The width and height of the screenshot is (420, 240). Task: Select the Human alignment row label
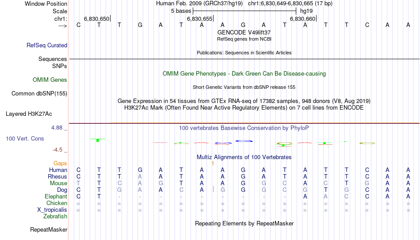point(58,170)
